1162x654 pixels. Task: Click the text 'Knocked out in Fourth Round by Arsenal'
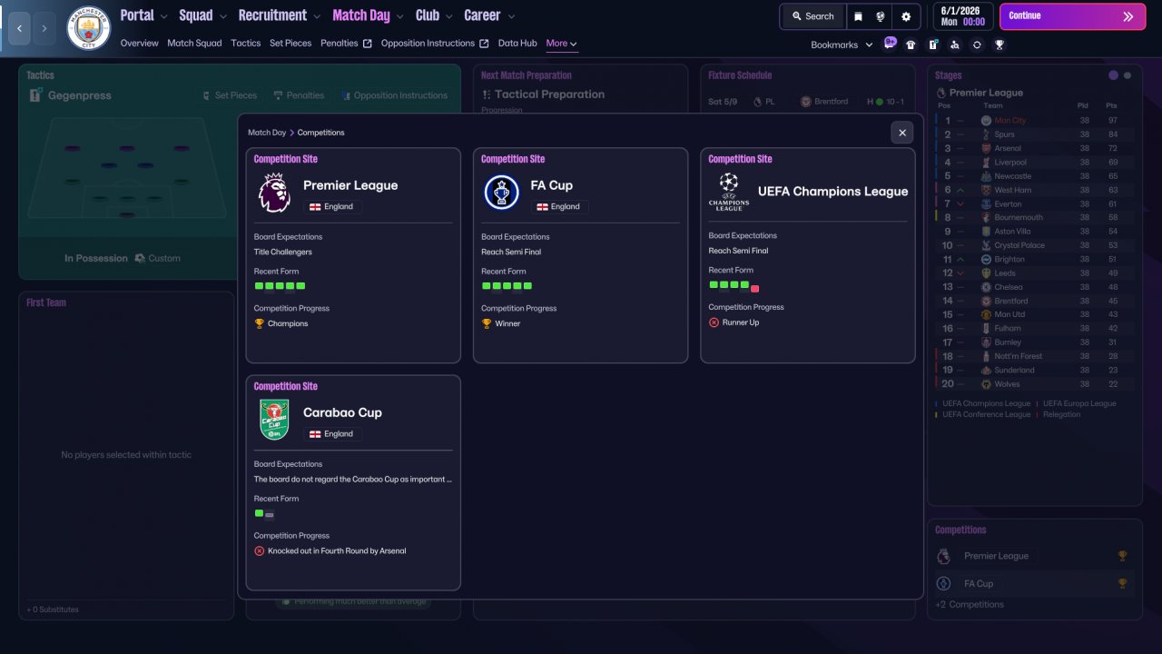pyautogui.click(x=337, y=551)
